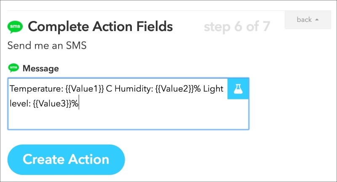Viewport: 337px width, 182px height.
Task: Click the small SMS icon beside Message
Action: click(x=13, y=68)
